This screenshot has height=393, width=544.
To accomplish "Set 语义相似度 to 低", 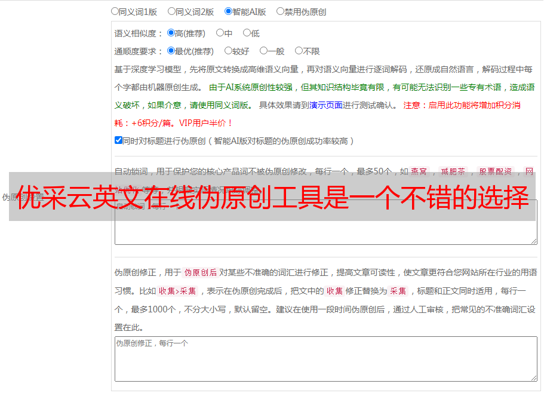I will 247,33.
